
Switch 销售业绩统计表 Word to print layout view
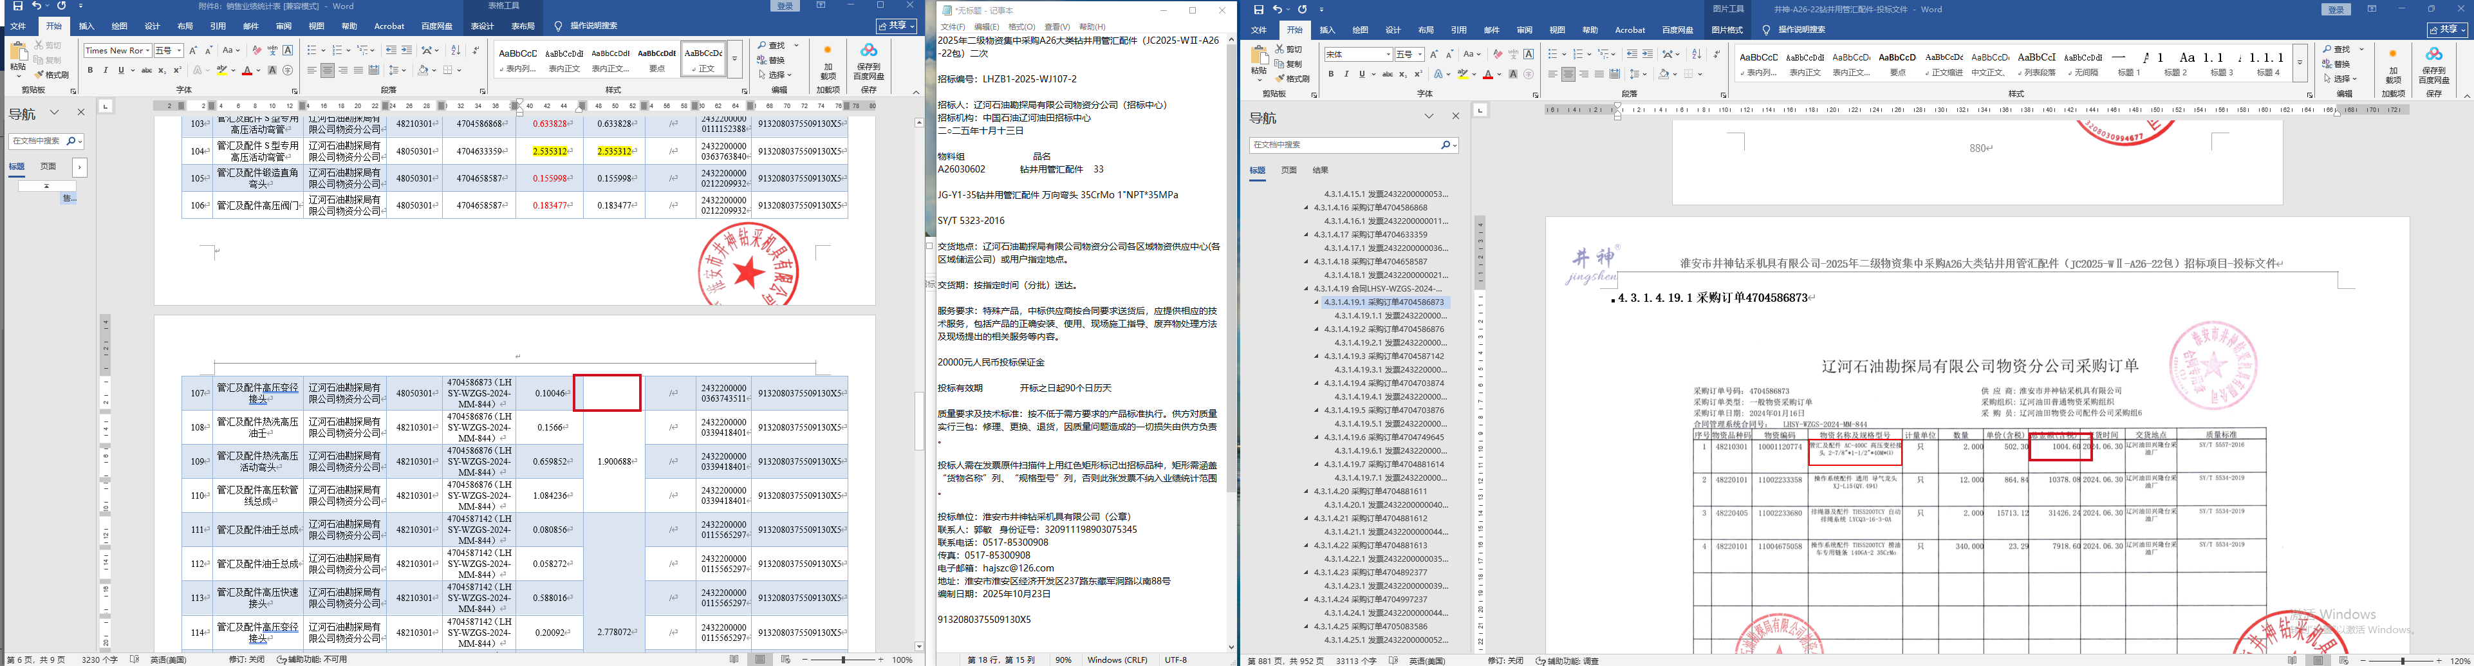pos(761,660)
